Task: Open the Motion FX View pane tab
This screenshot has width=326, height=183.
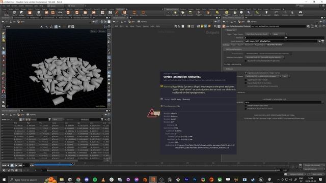Action: pos(64,18)
